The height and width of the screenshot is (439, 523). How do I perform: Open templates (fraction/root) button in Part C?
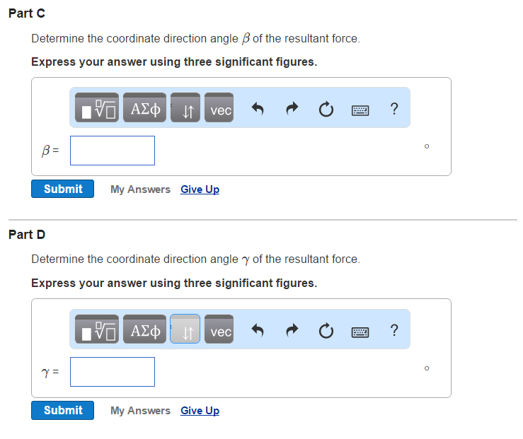tap(97, 109)
